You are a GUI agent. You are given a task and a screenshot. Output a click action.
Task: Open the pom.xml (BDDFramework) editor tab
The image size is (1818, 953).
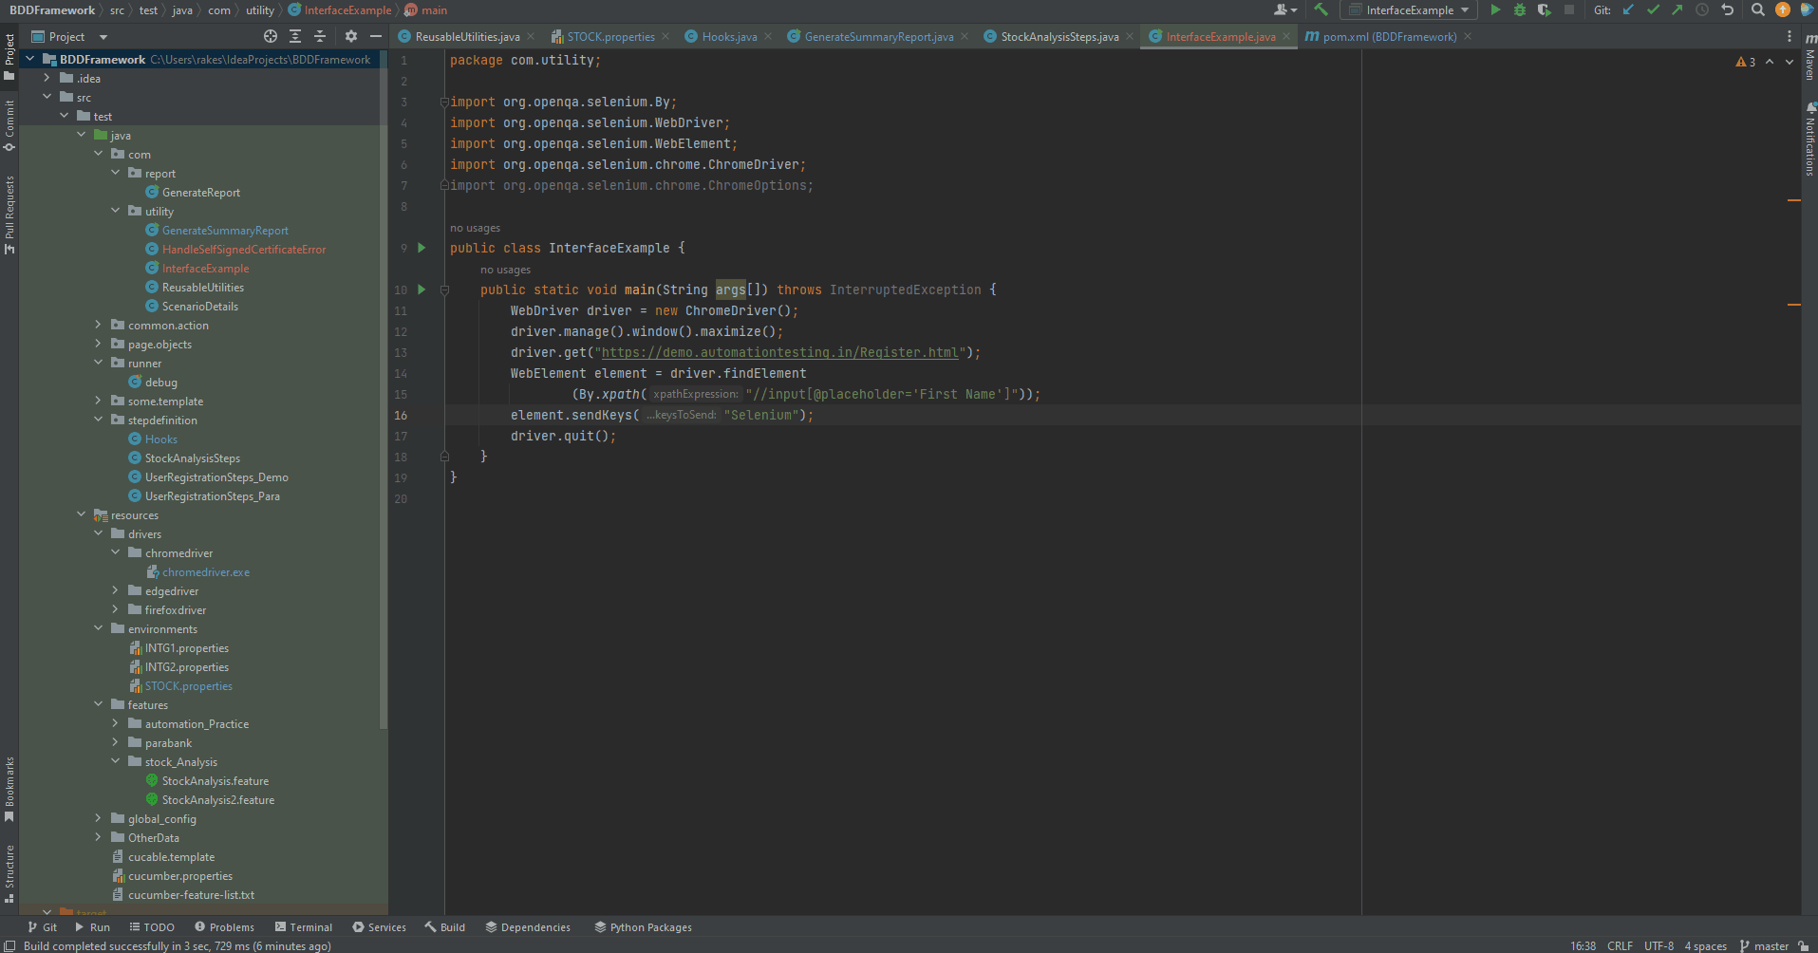pyautogui.click(x=1389, y=37)
